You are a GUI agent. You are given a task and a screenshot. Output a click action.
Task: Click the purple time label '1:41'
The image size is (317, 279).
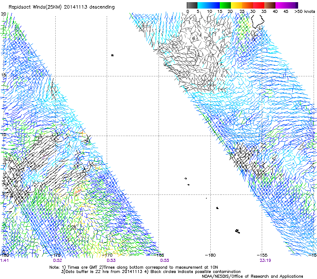pyautogui.click(x=4, y=261)
